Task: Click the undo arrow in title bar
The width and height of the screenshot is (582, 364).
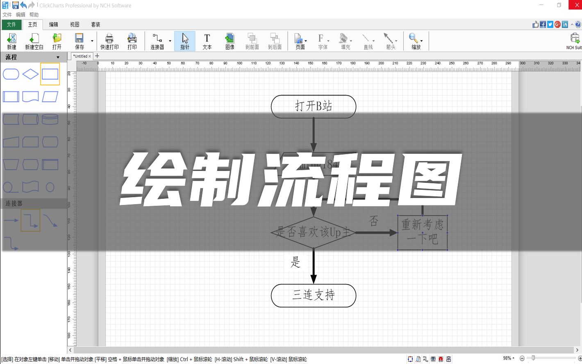Action: 23,5
